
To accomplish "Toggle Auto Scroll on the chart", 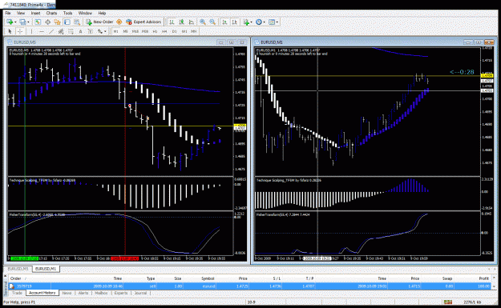I will 224,22.
